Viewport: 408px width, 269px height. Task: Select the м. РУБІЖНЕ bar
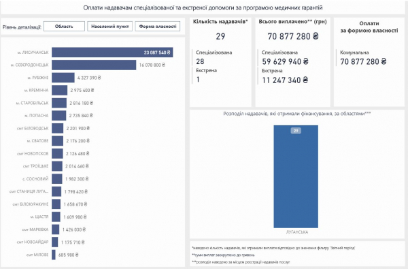coord(63,78)
